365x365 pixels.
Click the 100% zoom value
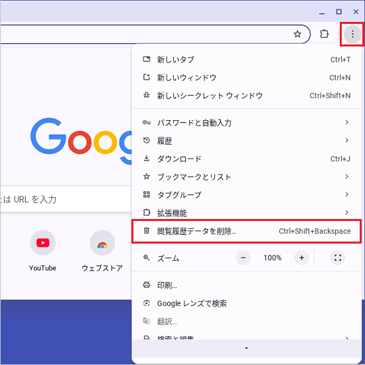(x=272, y=257)
